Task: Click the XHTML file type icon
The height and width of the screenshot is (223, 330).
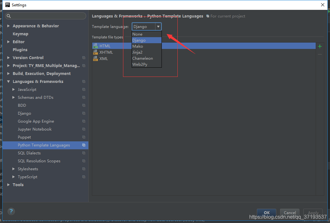Action: [96, 52]
